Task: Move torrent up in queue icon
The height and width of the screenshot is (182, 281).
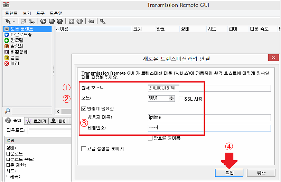Action: (71, 22)
